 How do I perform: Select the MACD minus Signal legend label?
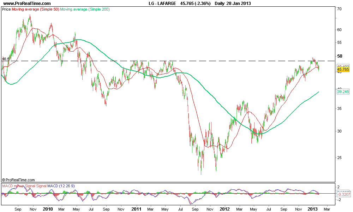pos(19,186)
